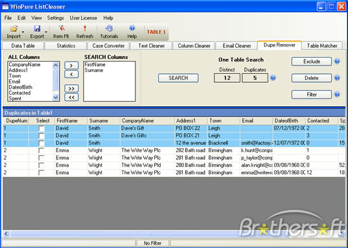Select CompanyName in ALL Columns list

tap(25, 65)
